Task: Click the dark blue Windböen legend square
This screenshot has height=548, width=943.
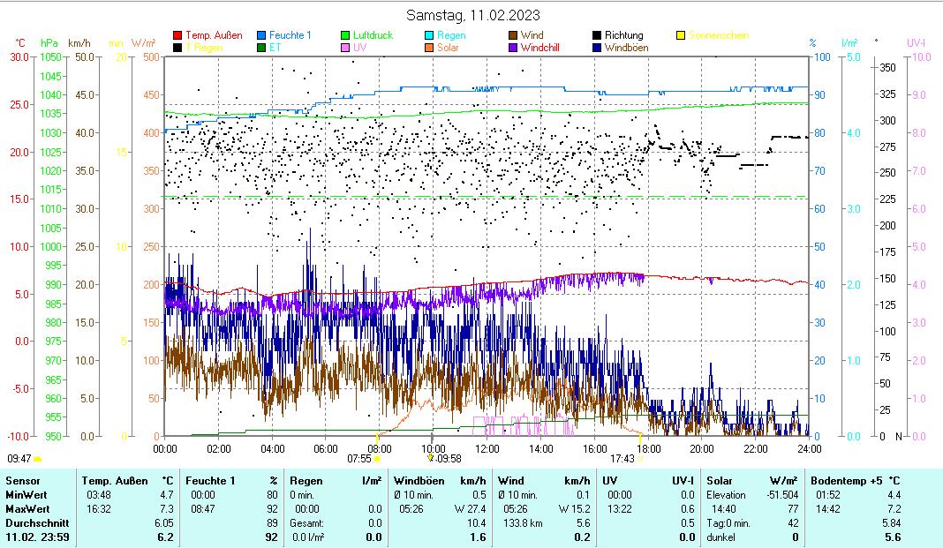Action: (597, 48)
